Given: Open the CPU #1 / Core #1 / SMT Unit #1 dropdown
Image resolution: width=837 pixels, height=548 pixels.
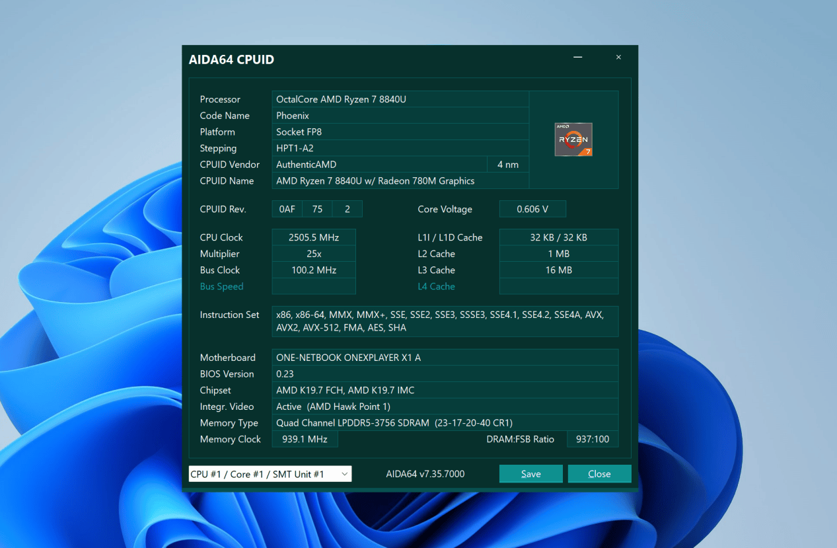Looking at the screenshot, I should (270, 474).
